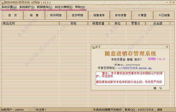Click the red 警告 copyright text box
176x112 pixels.
[130, 79]
